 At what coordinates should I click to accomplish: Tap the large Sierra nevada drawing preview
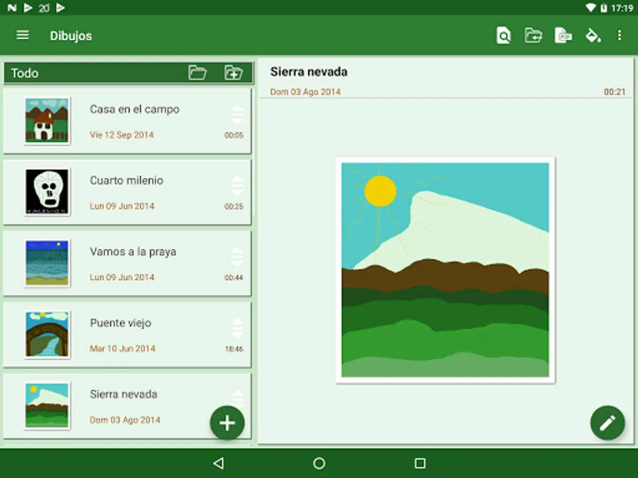coord(445,270)
